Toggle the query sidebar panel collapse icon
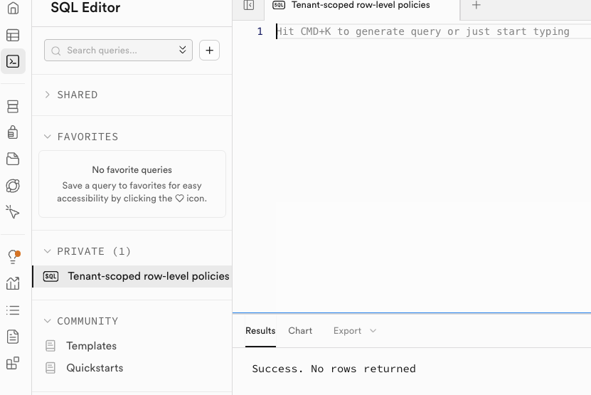The image size is (591, 395). coord(248,6)
